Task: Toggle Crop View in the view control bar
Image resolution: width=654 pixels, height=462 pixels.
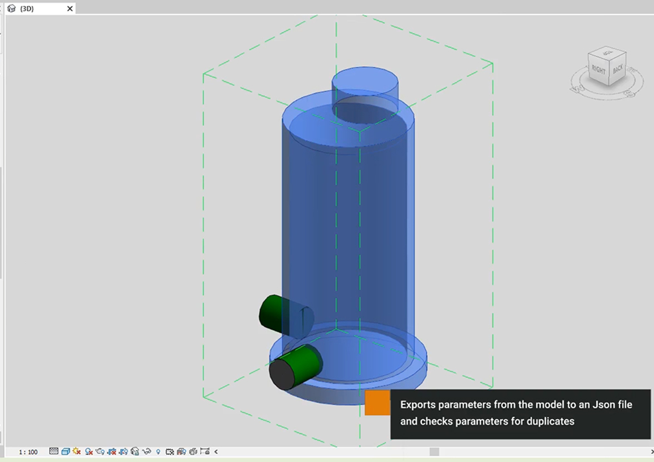Action: (x=112, y=452)
